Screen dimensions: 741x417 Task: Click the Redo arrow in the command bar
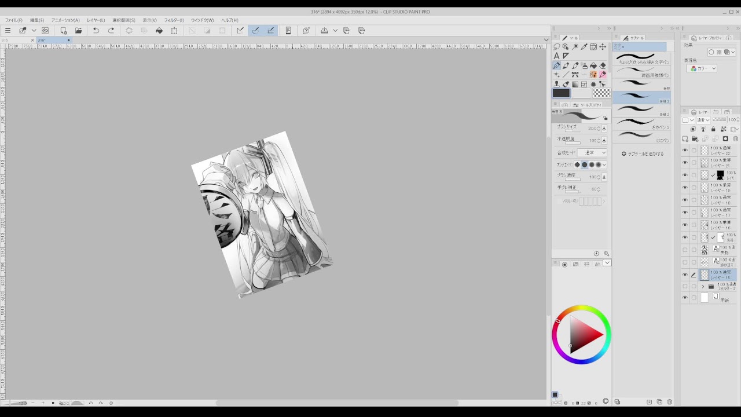(111, 31)
